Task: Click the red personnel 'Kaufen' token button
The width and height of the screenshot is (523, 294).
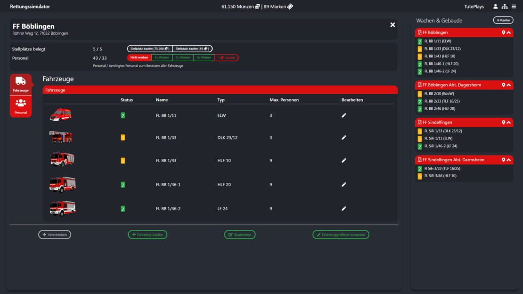Action: click(227, 58)
